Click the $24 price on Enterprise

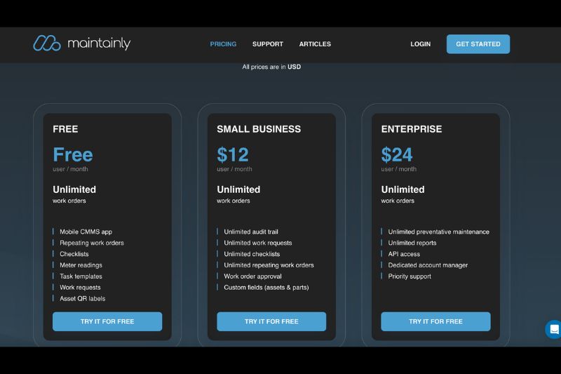(397, 154)
